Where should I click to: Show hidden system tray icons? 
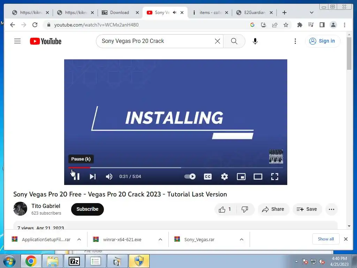(x=296, y=261)
